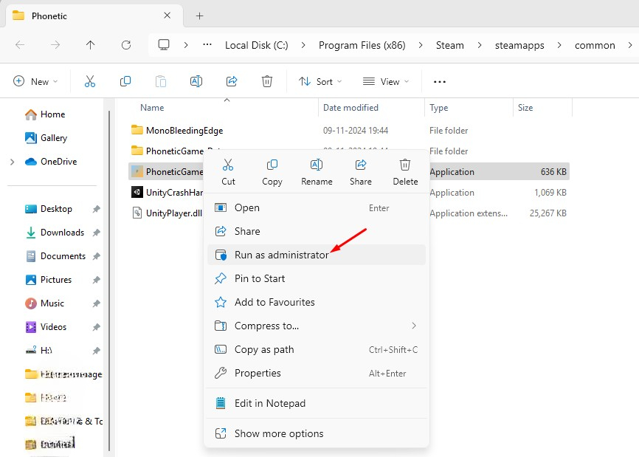This screenshot has width=639, height=457.
Task: Open Downloads in the sidebar
Action: point(55,233)
